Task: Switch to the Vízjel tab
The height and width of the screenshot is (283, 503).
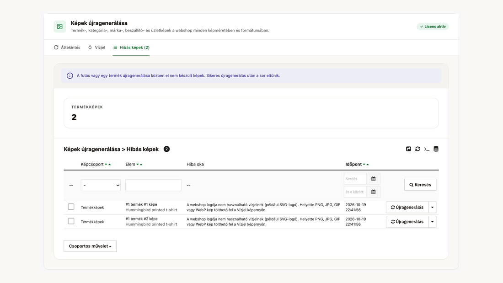Action: [x=96, y=48]
